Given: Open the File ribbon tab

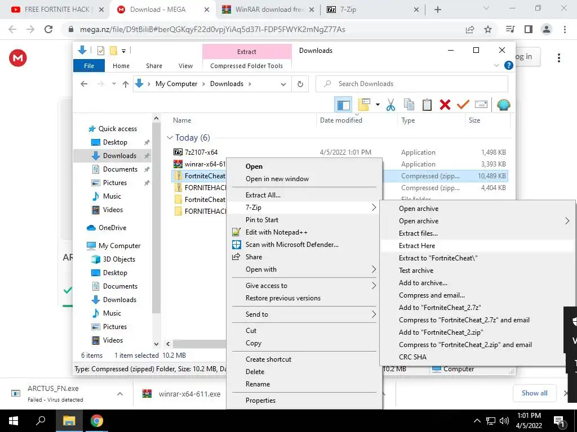Looking at the screenshot, I should [89, 66].
